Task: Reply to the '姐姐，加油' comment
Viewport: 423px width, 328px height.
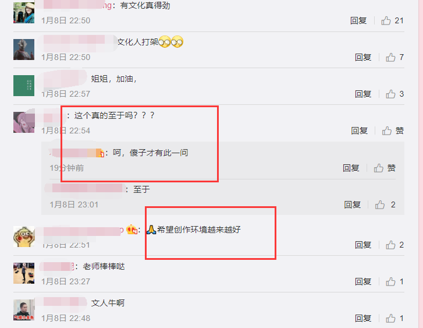Action: (x=363, y=94)
